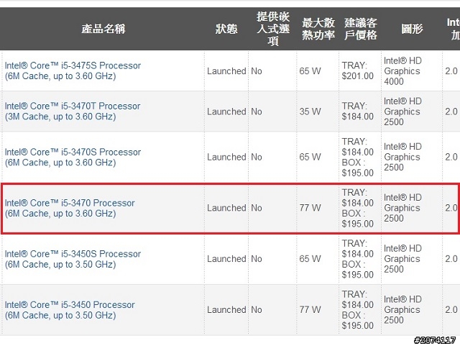The image size is (460, 346).
Task: Select the 77 W value for i5-3470
Action: (x=310, y=208)
